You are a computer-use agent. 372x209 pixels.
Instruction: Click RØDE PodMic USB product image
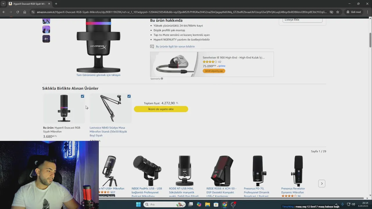click(147, 170)
